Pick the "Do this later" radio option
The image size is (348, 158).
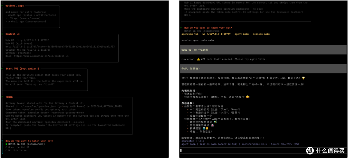point(16,150)
